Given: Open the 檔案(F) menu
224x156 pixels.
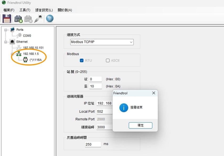Looking at the screenshot, I should click(x=9, y=10).
